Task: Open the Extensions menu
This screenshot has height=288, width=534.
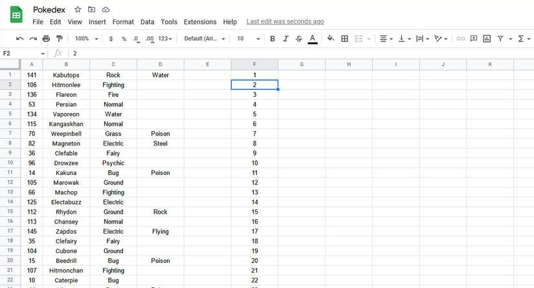Action: [200, 22]
